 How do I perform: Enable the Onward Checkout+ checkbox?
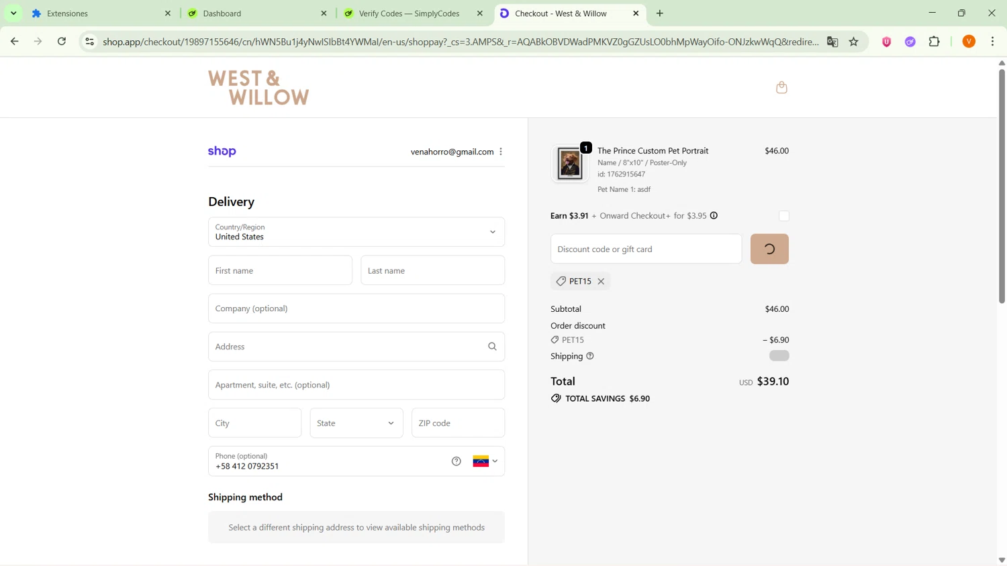pos(784,216)
